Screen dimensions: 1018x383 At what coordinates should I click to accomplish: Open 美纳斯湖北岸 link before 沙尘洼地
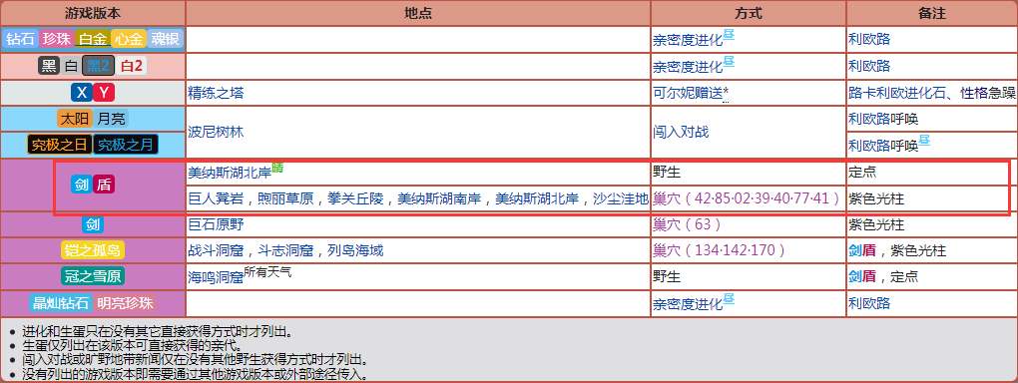click(538, 199)
